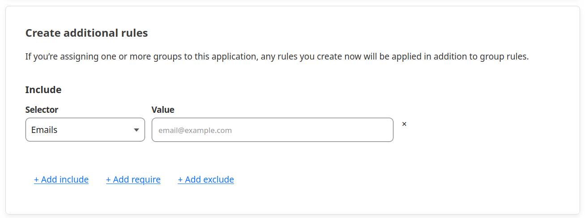Click the "Selector" field label
The height and width of the screenshot is (218, 585).
coord(42,110)
